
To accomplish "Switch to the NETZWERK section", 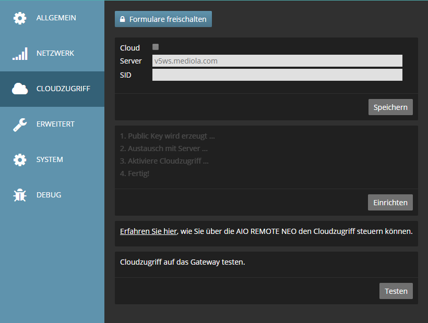I will pyautogui.click(x=55, y=54).
